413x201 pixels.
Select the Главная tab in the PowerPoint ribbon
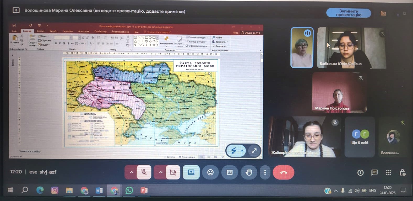pos(27,31)
